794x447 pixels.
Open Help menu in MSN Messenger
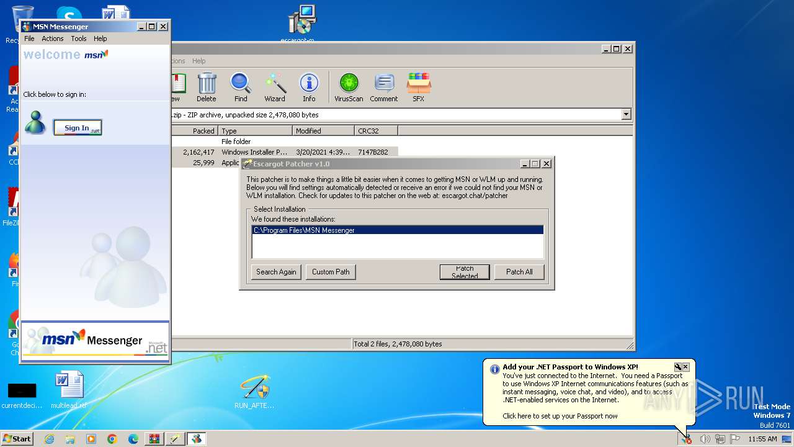point(100,38)
